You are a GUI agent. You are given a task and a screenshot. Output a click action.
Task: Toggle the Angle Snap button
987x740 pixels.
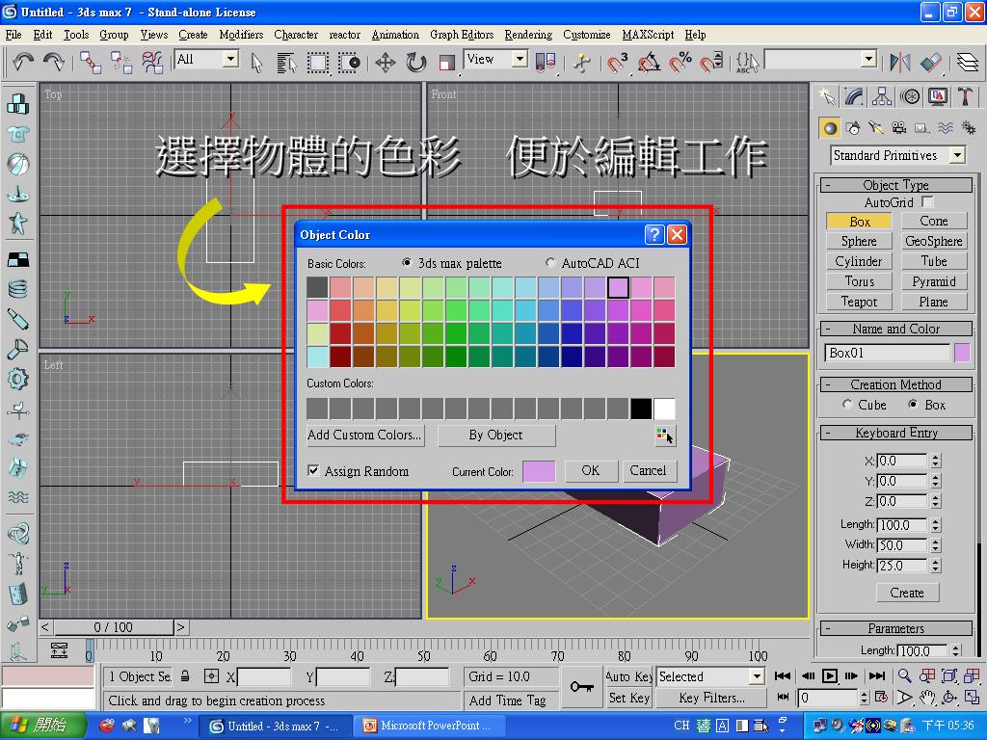[x=649, y=63]
